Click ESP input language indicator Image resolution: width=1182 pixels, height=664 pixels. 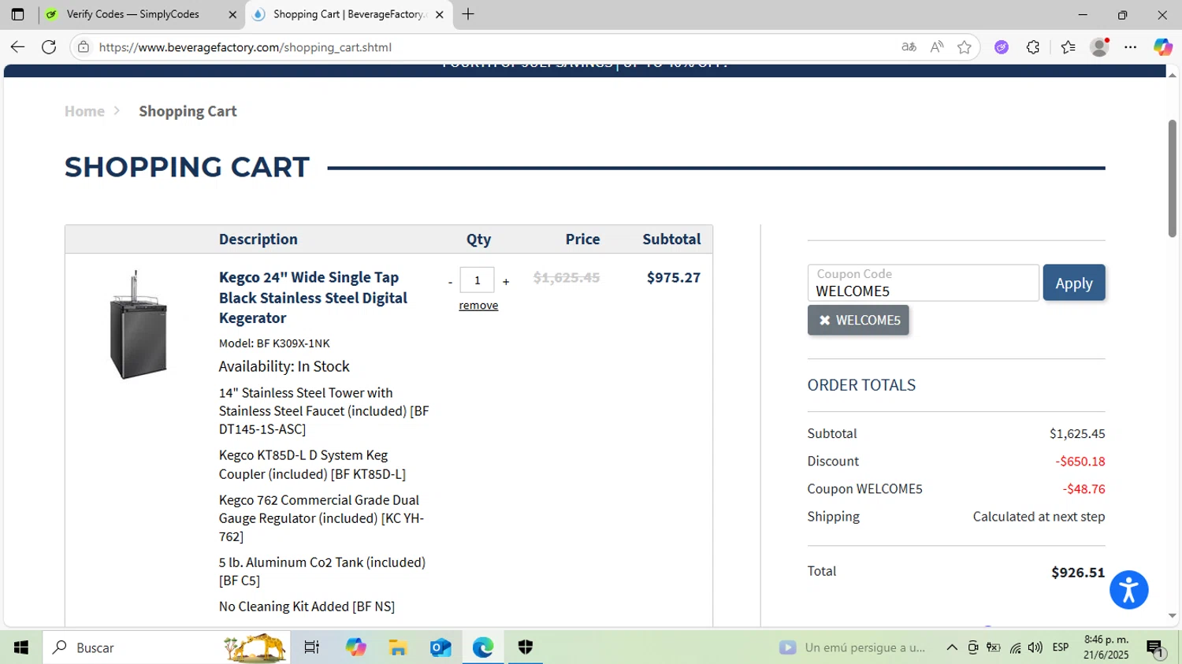(1061, 647)
